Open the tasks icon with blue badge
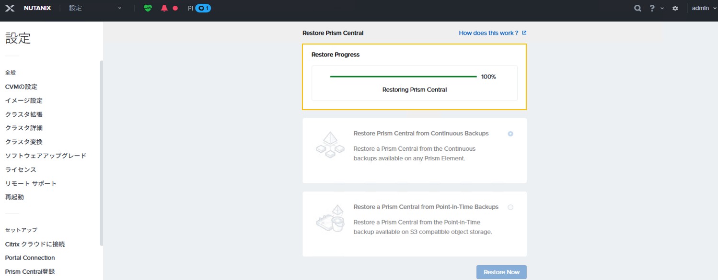 click(199, 8)
